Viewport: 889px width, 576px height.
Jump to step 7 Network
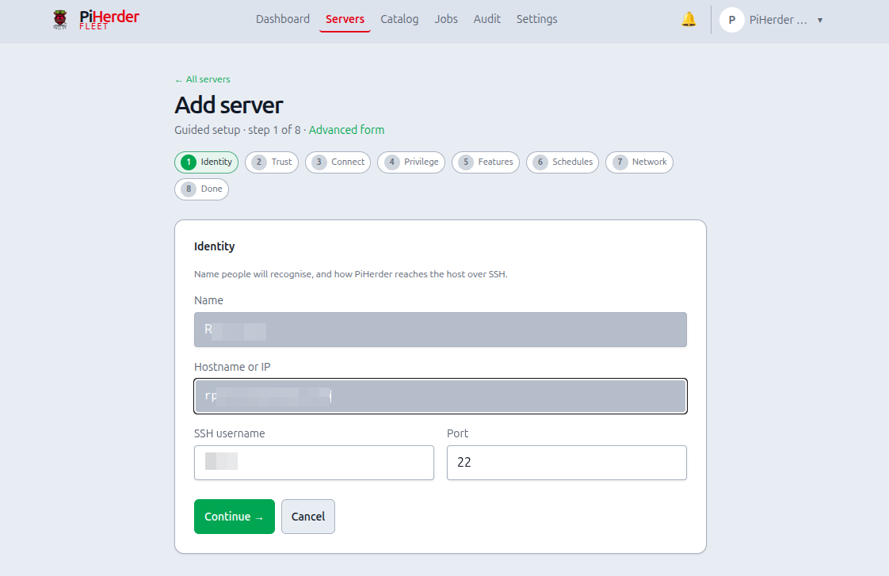pyautogui.click(x=639, y=162)
